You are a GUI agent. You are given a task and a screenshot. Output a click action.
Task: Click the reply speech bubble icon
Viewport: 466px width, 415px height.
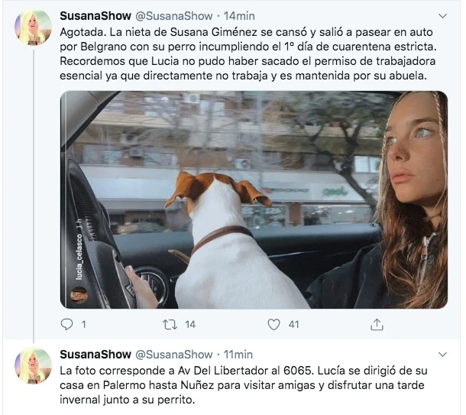tap(66, 324)
